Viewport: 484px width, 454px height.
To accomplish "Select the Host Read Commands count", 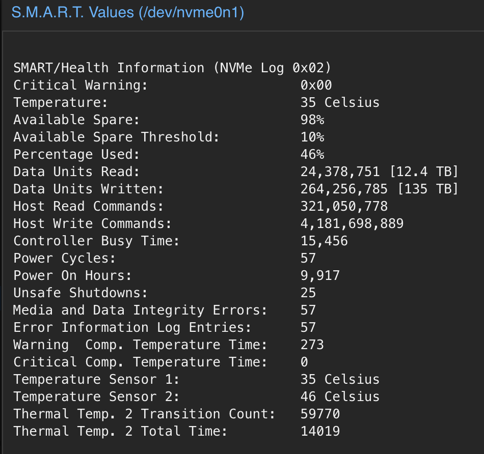I will (x=344, y=206).
